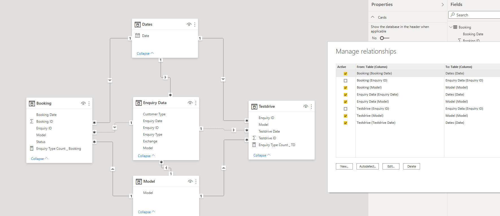Open the Enquiry Data table more options menu
Viewport: 500px width, 216px height.
pyautogui.click(x=196, y=103)
